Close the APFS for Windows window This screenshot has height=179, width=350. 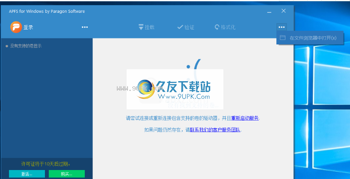[x=284, y=11]
